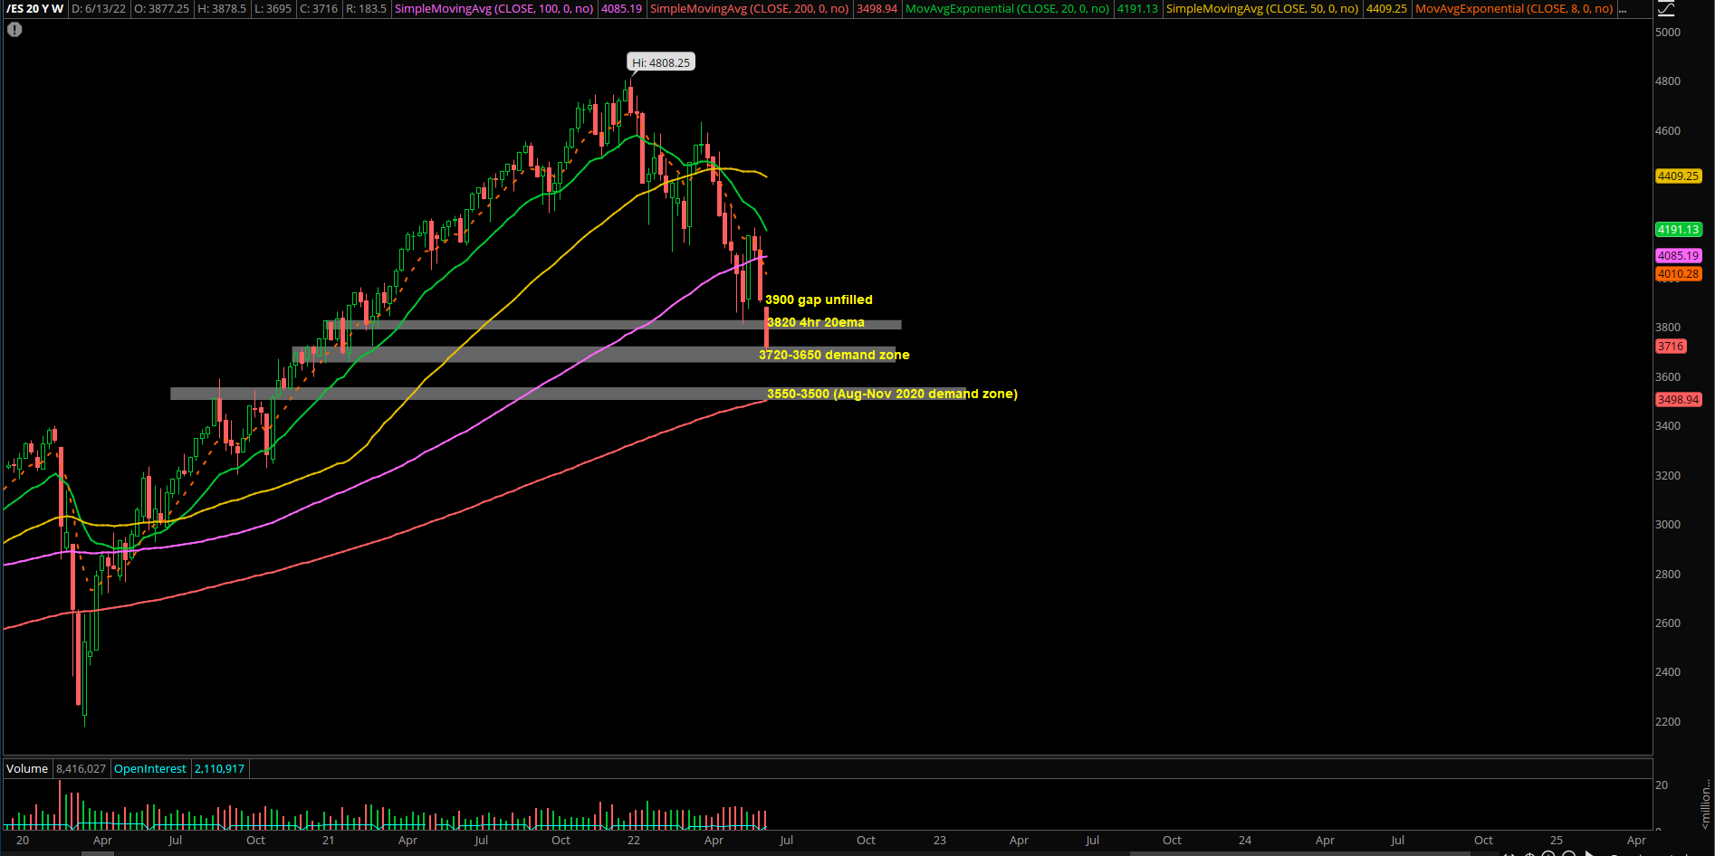Select the MovAvgExponential (CLOSE, 20, 0, no) study label
This screenshot has height=856, width=1715.
1007,9
